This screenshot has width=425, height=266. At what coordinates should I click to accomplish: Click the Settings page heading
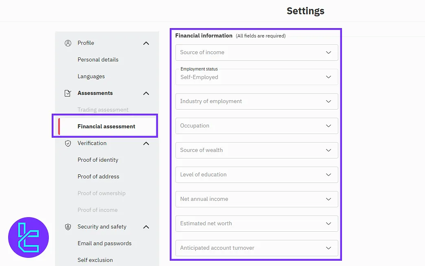[x=305, y=11]
